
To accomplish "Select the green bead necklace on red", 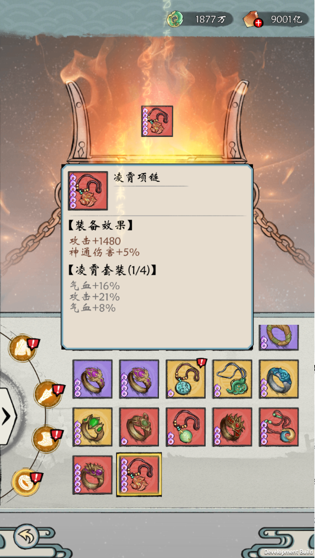I will 186,427.
